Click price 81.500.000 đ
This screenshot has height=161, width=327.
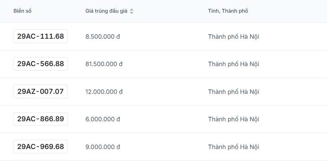(104, 64)
